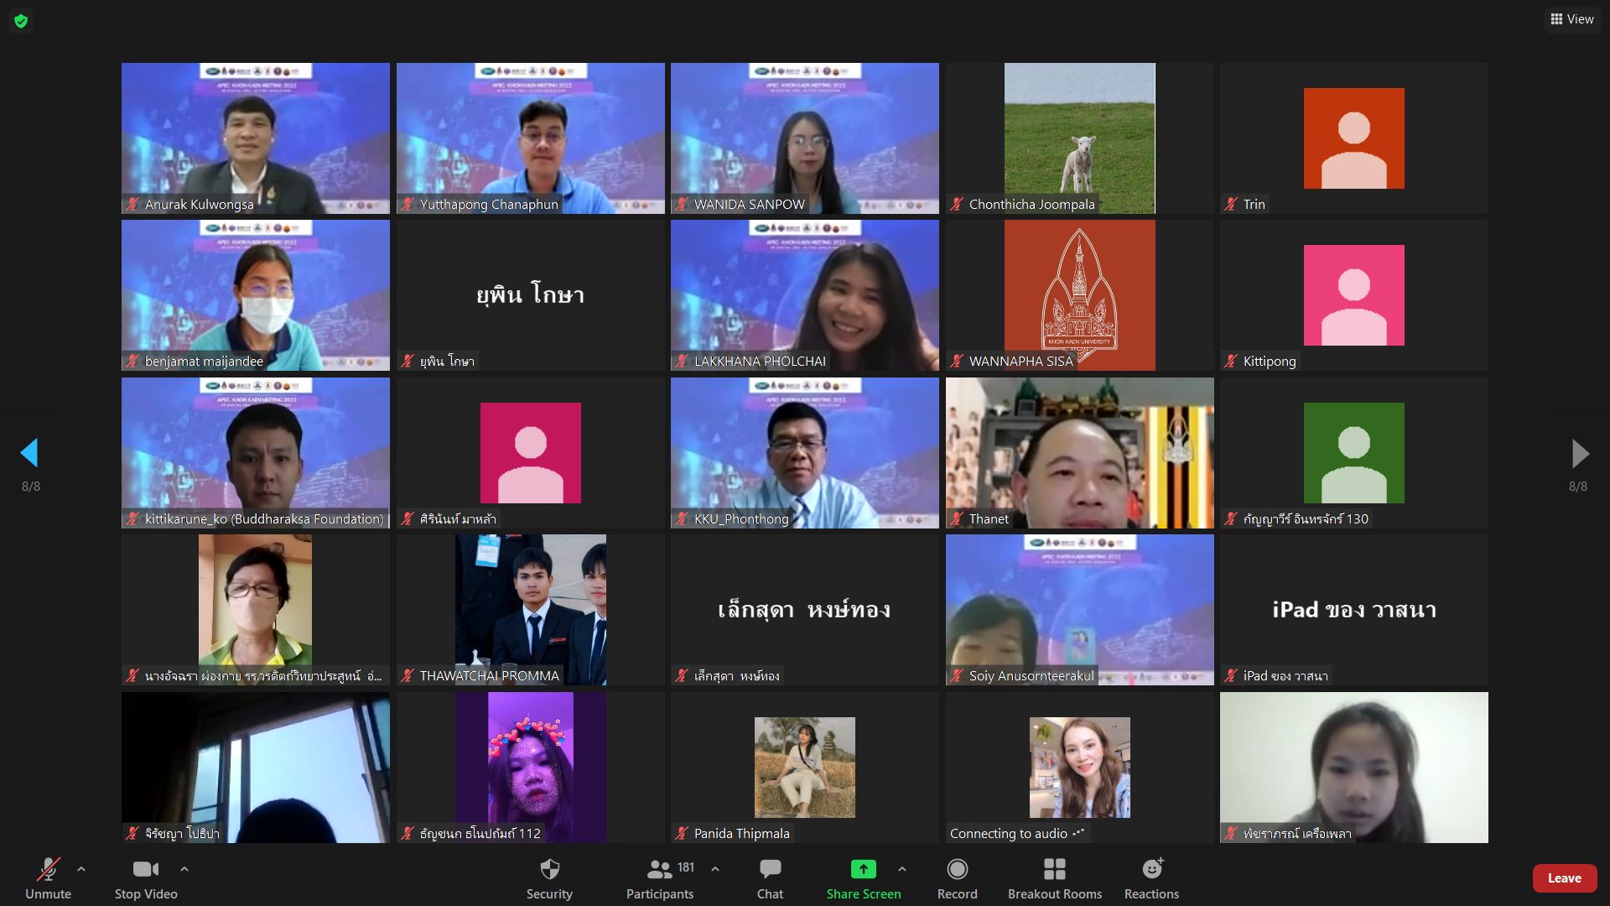This screenshot has height=906, width=1610.
Task: Click the right gallery page arrow
Action: point(1579,453)
